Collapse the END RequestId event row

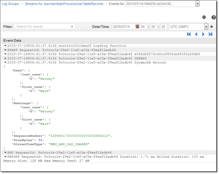5,152
